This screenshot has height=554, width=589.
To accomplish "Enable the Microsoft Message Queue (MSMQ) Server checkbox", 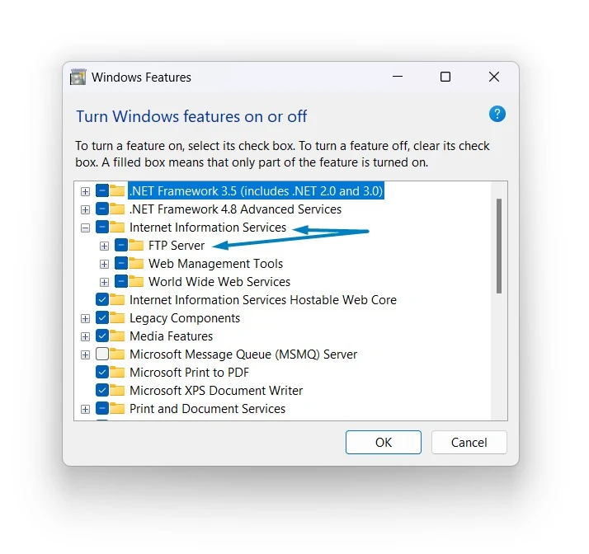I will click(102, 354).
